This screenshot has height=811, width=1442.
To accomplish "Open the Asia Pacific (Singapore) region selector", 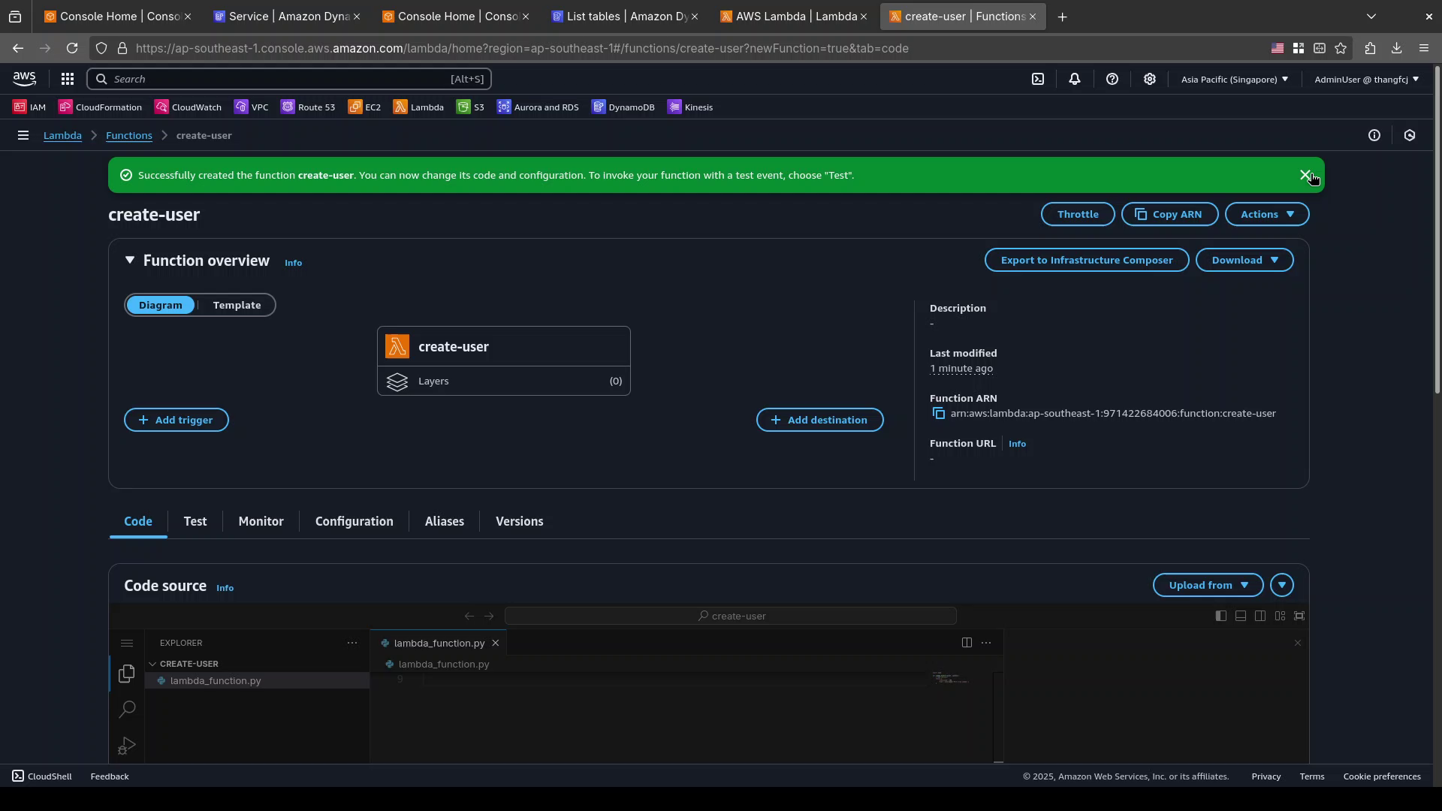I will [1234, 79].
